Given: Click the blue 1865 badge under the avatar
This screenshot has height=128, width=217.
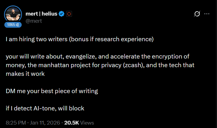Looking at the screenshot, I should 13,25.
